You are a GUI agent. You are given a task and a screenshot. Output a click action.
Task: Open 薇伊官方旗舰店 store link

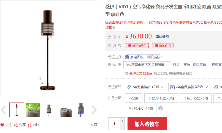[141, 73]
